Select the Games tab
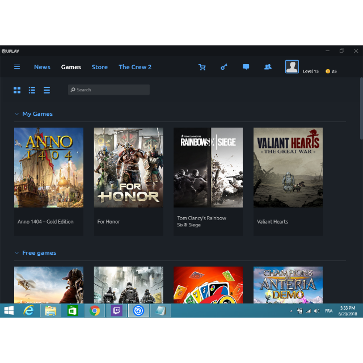The width and height of the screenshot is (363, 363). point(71,67)
